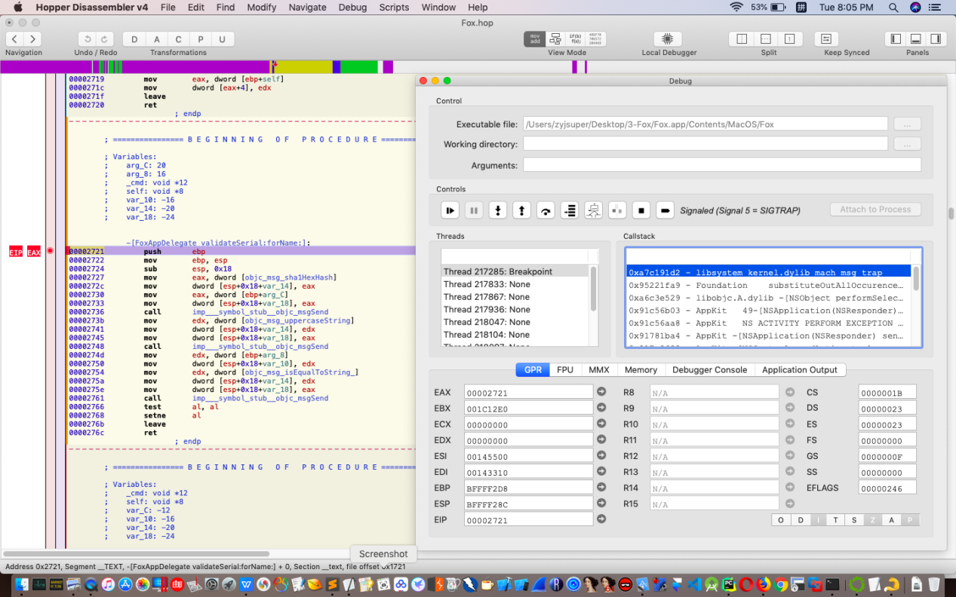This screenshot has width=956, height=597.
Task: Stop the debugged process with the square icon
Action: coord(641,210)
